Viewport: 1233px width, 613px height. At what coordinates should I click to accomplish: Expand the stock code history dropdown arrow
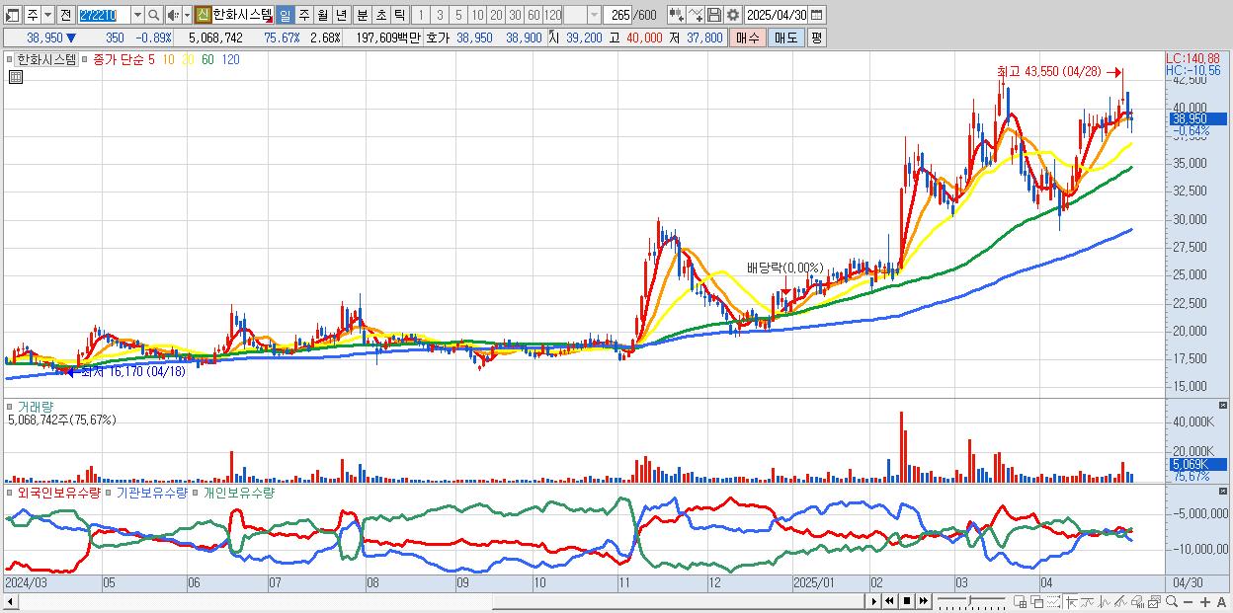tap(137, 15)
